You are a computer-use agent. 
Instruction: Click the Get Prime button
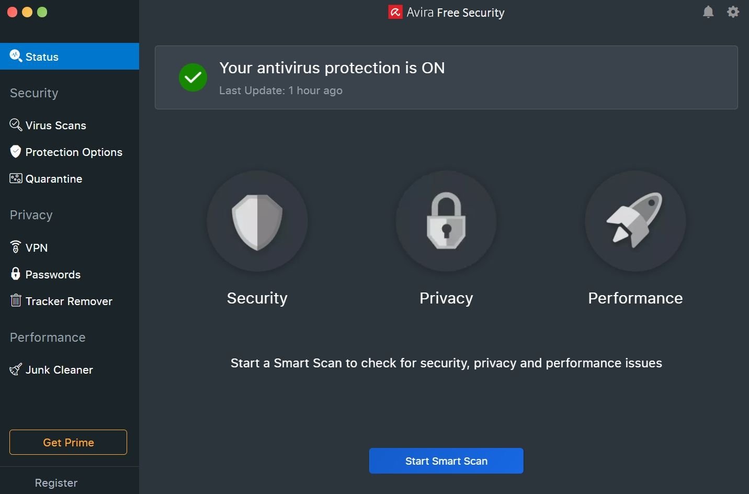pos(68,442)
